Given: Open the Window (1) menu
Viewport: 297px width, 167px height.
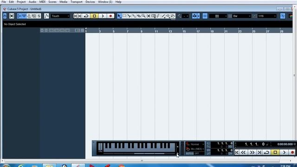Looking at the screenshot, I should [x=105, y=2].
